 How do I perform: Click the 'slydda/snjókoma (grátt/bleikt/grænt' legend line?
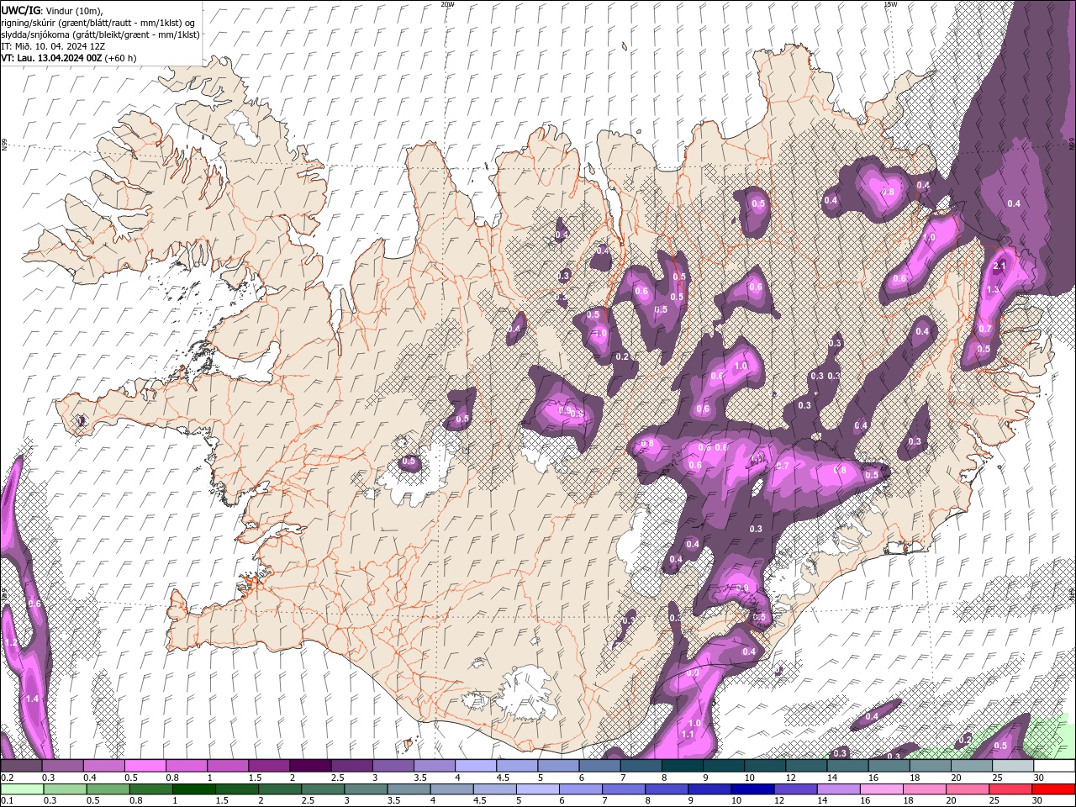101,34
